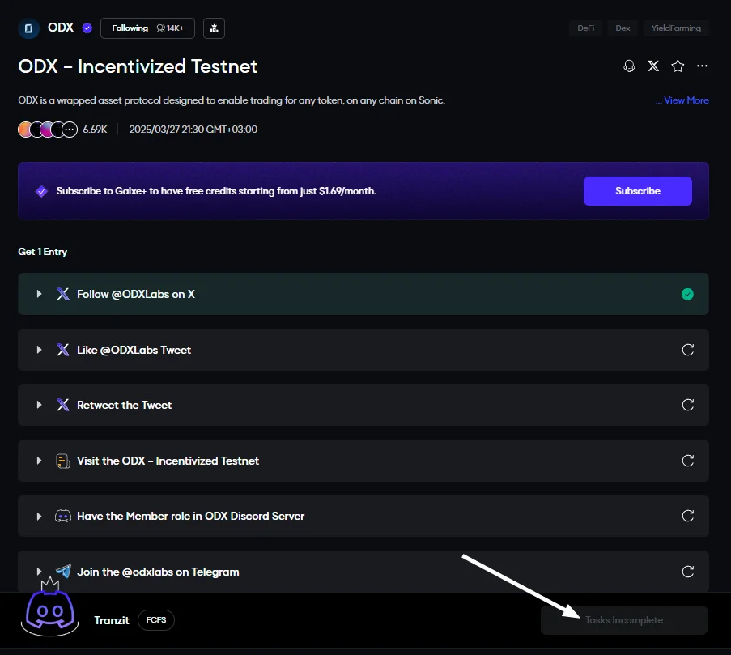
Task: Click the X logo on the Retweet row
Action: 63,405
